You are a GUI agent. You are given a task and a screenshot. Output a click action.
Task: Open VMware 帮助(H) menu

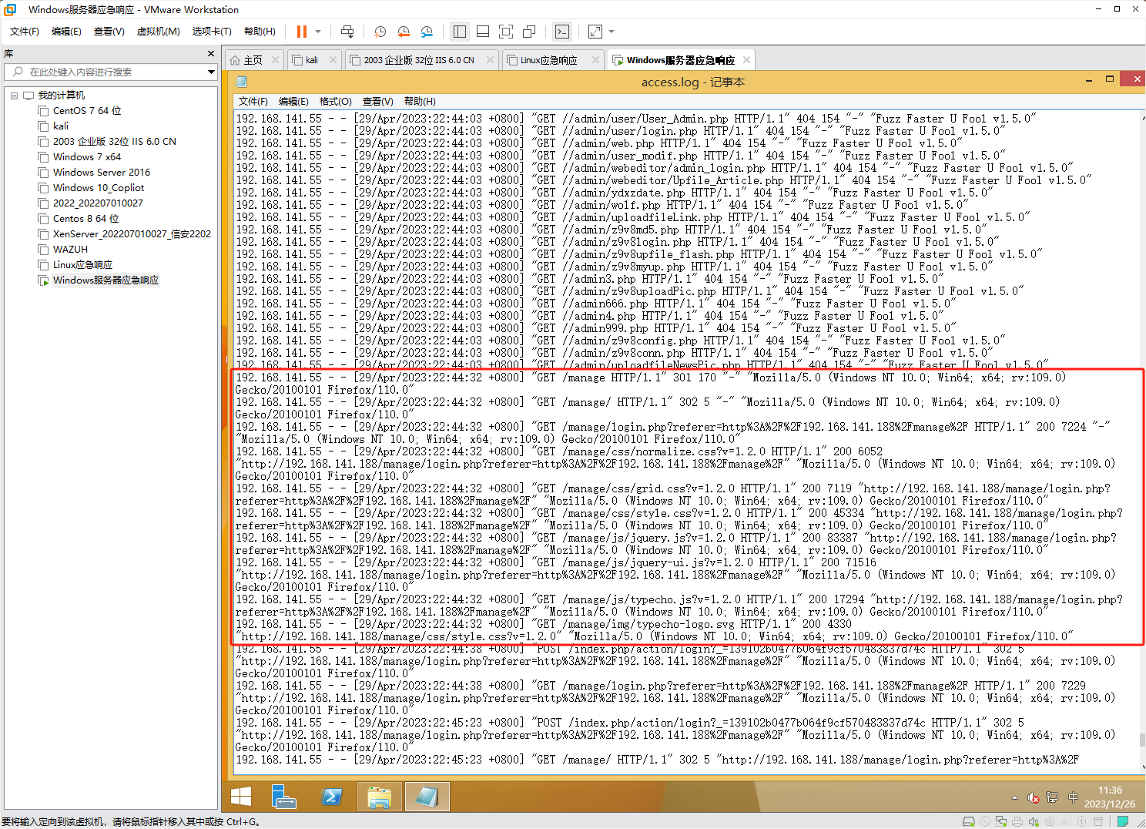coord(260,32)
